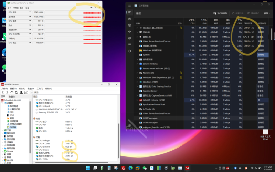Expand Windows 输入体验 process group
Image resolution: width=275 pixels, height=172 pixels.
pos(137,28)
